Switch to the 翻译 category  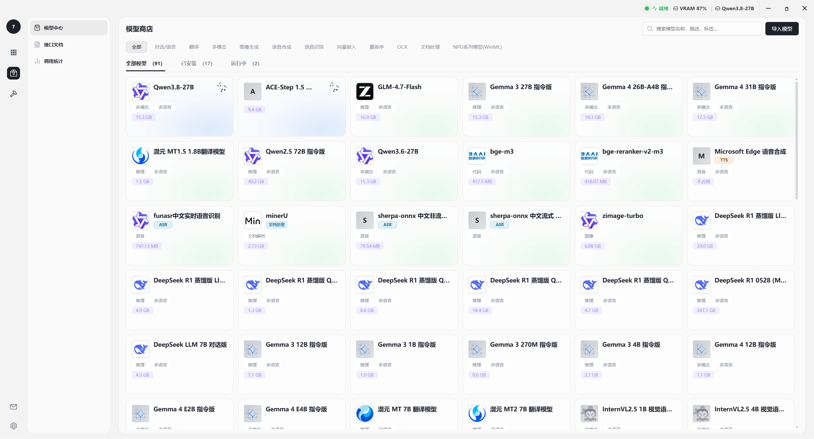click(194, 47)
